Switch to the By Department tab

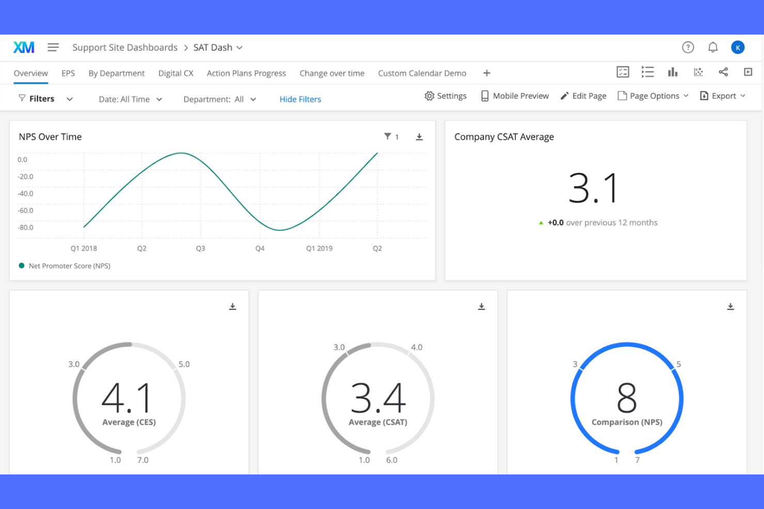pyautogui.click(x=116, y=73)
